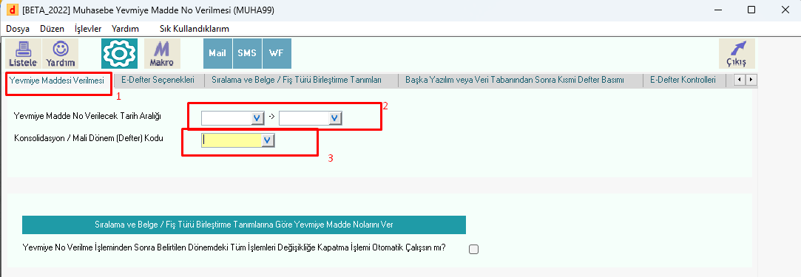801x277 pixels.
Task: Launch the Makro tool icon
Action: pyautogui.click(x=162, y=54)
